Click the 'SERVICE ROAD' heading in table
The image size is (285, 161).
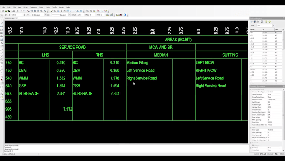[73, 47]
